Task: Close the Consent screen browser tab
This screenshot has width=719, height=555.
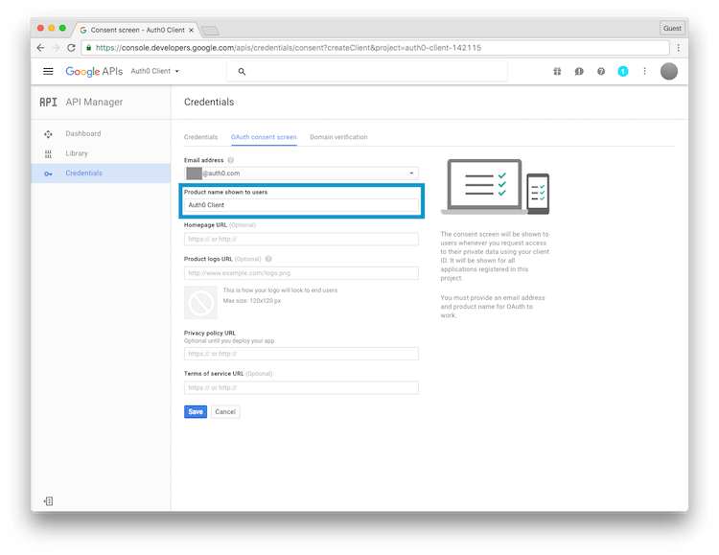Action: tap(191, 30)
